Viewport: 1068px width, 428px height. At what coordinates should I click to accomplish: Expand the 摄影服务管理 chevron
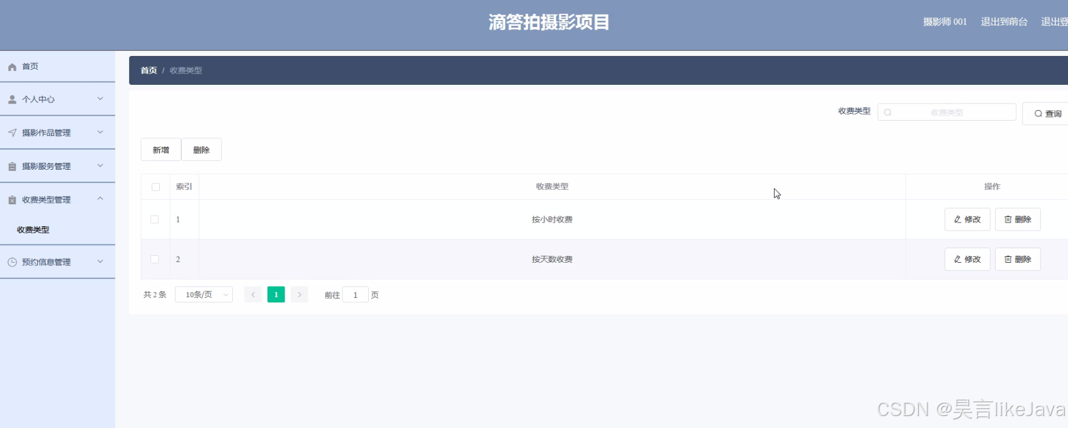point(100,166)
